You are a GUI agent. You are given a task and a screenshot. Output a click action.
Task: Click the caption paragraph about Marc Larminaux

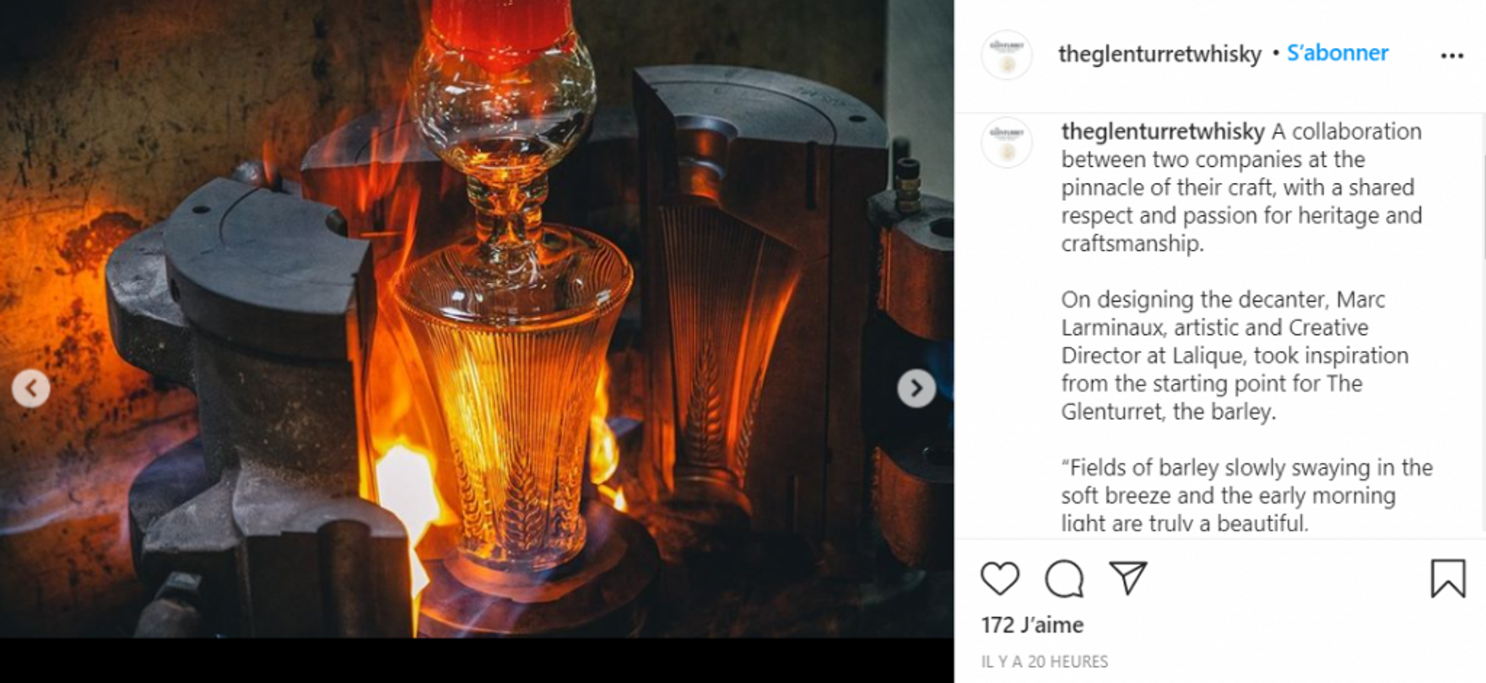pos(1235,355)
